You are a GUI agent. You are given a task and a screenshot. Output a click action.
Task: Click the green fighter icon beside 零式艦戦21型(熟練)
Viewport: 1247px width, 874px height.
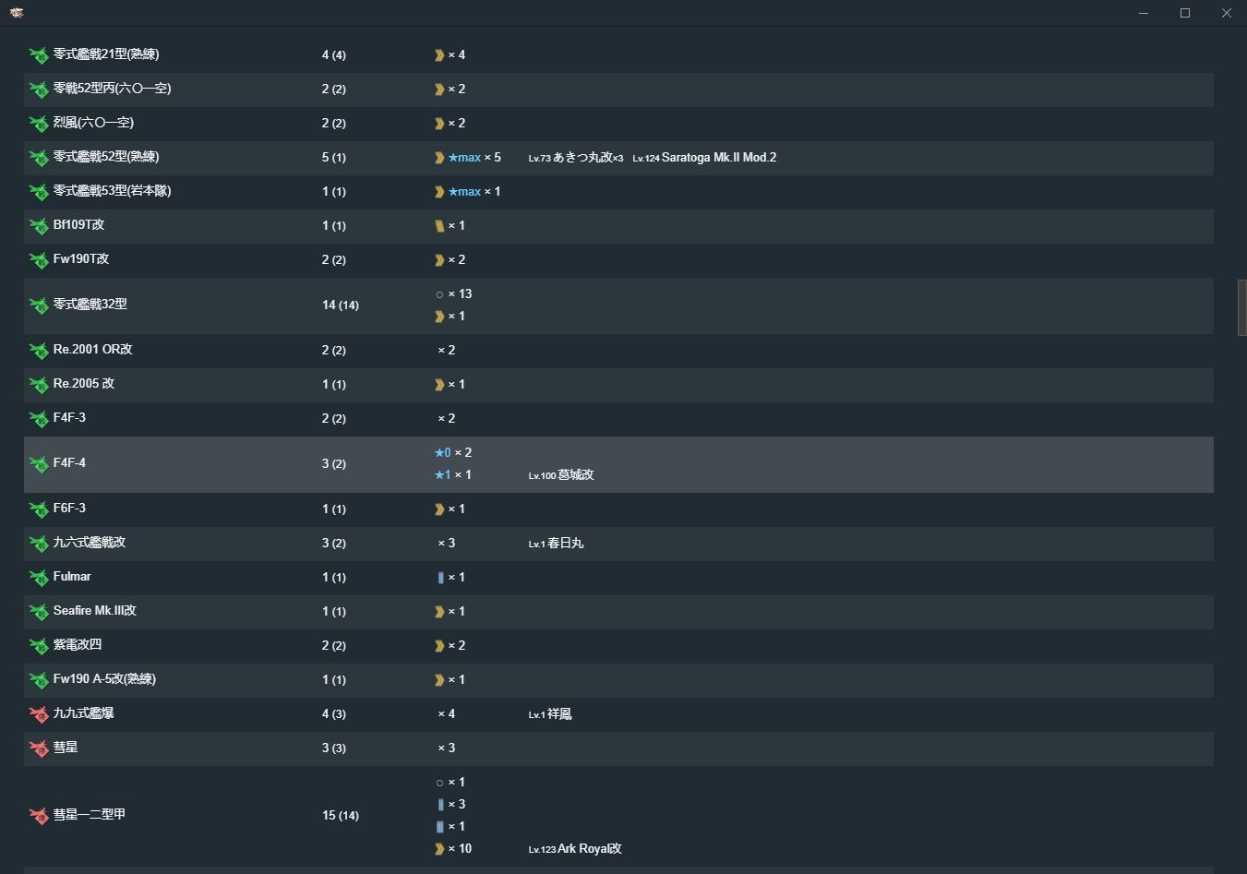coord(39,55)
